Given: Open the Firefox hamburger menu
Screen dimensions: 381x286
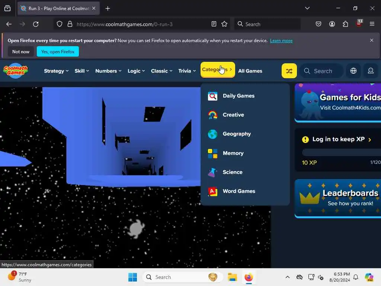Looking at the screenshot, I should [372, 24].
